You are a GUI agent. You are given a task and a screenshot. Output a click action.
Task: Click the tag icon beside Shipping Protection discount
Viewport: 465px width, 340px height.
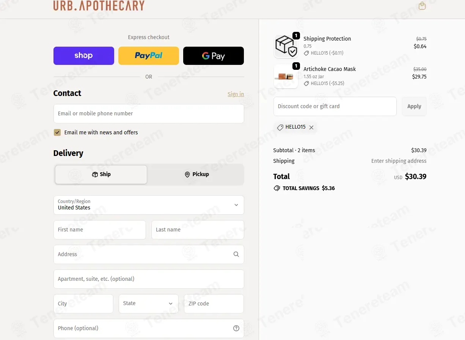pyautogui.click(x=306, y=53)
